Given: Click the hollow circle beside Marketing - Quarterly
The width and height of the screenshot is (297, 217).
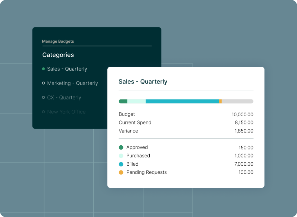Looking at the screenshot, I should point(43,83).
